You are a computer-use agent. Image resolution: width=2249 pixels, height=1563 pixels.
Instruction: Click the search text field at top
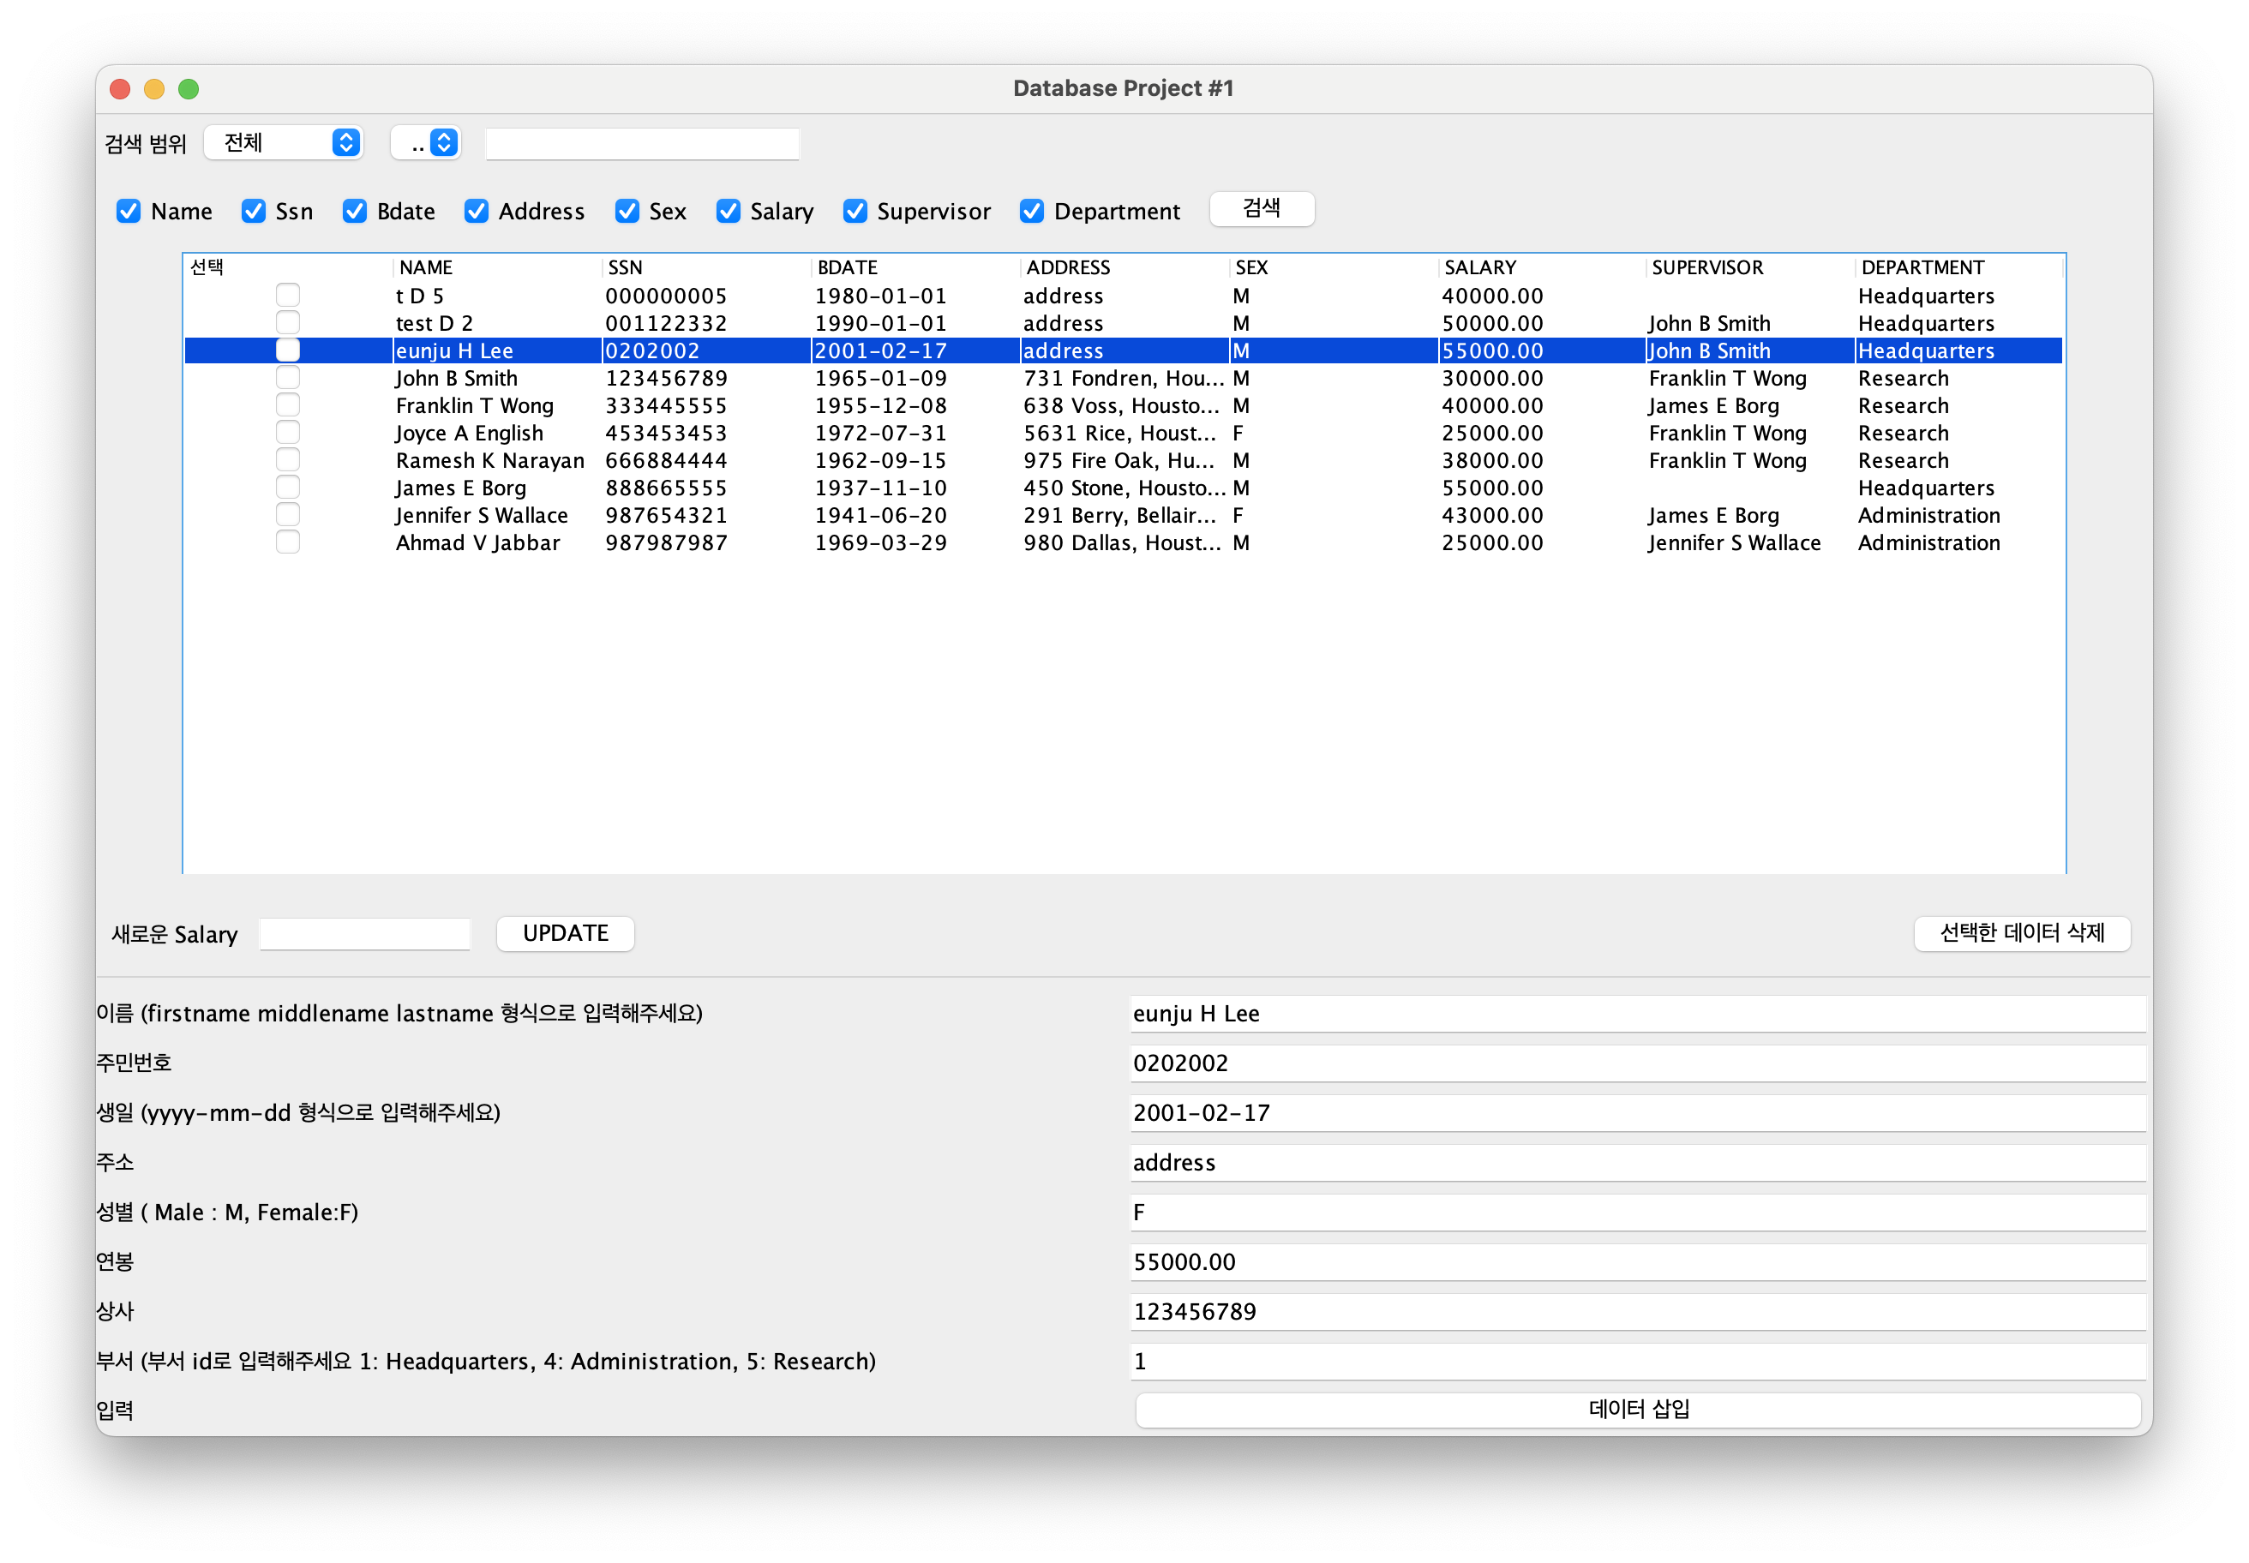(x=642, y=144)
